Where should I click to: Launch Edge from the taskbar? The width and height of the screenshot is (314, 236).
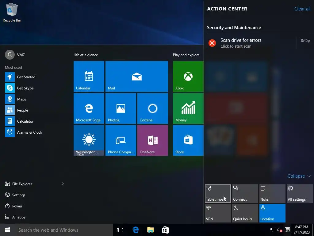pyautogui.click(x=136, y=230)
